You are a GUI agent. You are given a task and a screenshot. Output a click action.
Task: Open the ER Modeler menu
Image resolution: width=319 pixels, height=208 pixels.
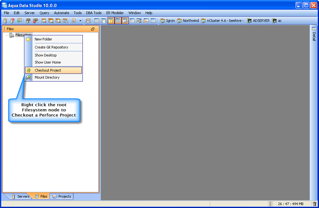115,13
